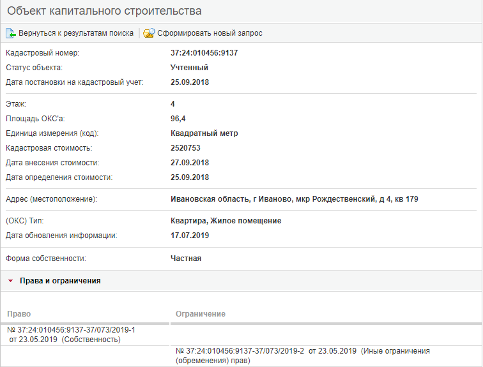The width and height of the screenshot is (483, 367).
Task: Click the ownership form value 'Частная'
Action: click(x=186, y=258)
